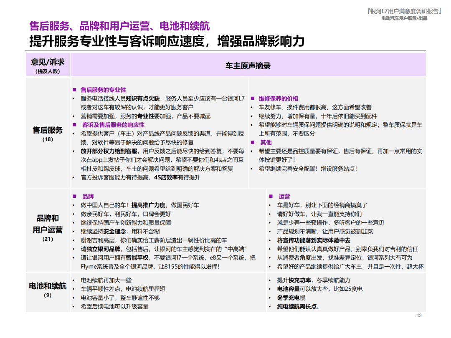Image resolution: width=451 pixels, height=338 pixels.
Task: Select the subheading 客诉及售后服务的响应性
Action: pos(113,125)
